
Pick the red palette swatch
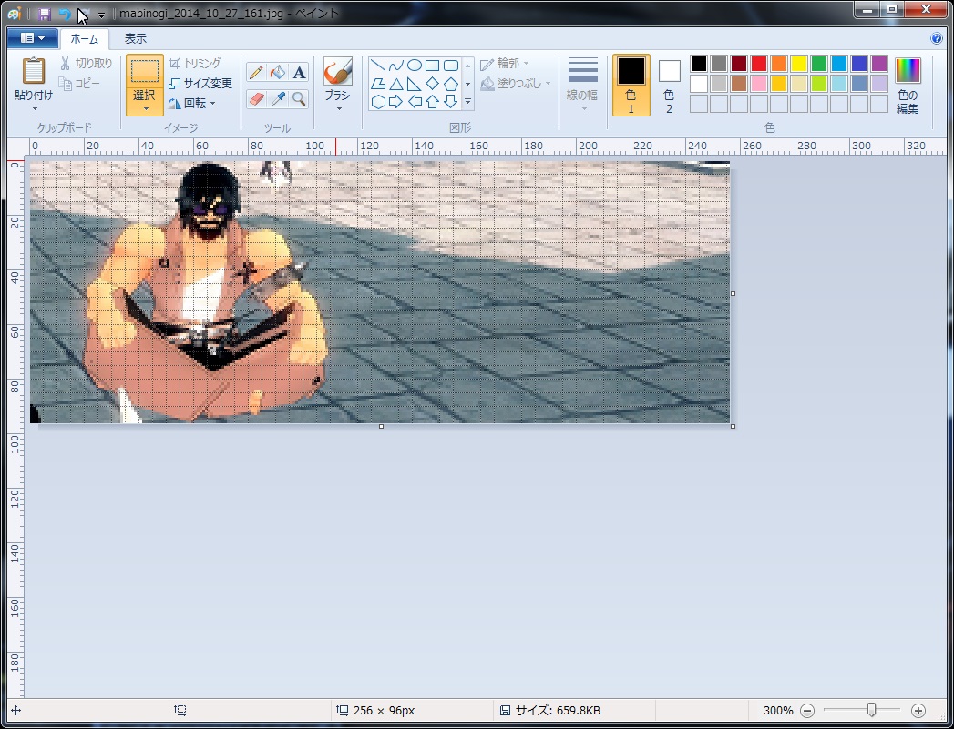click(759, 63)
